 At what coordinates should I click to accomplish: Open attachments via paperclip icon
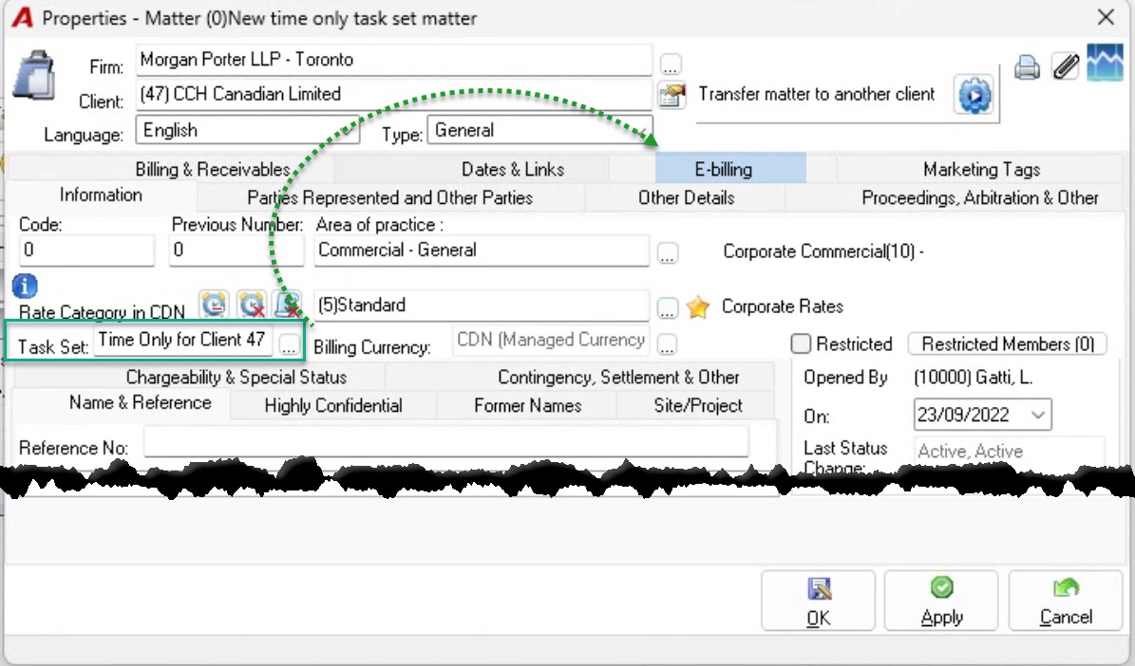pyautogui.click(x=1065, y=66)
